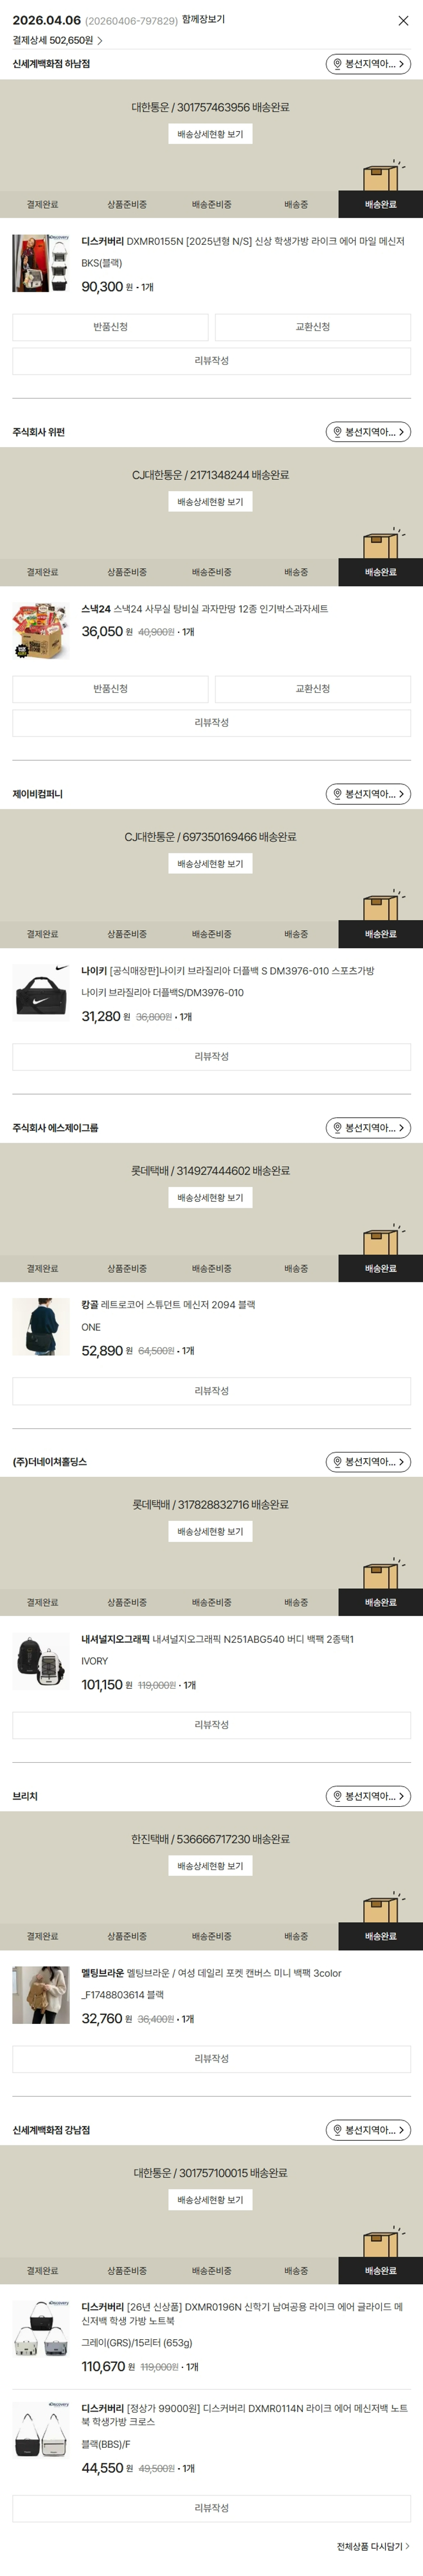Click 교환신청 for 스낵24 snack box

(312, 689)
